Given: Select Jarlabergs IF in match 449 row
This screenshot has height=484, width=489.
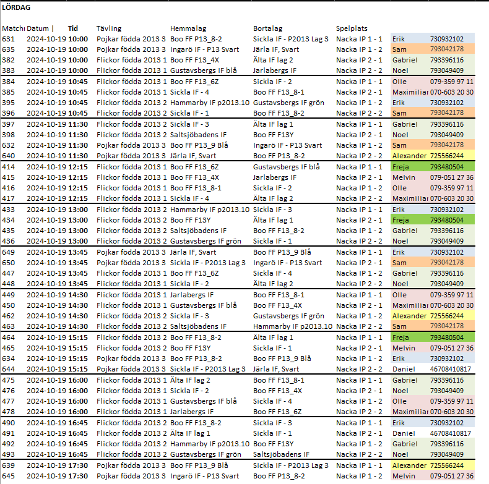Looking at the screenshot, I should click(x=192, y=295).
